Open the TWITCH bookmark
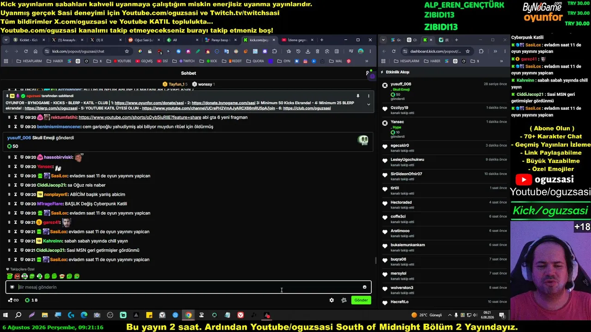 186,61
